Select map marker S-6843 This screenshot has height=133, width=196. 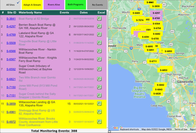[x=159, y=89]
